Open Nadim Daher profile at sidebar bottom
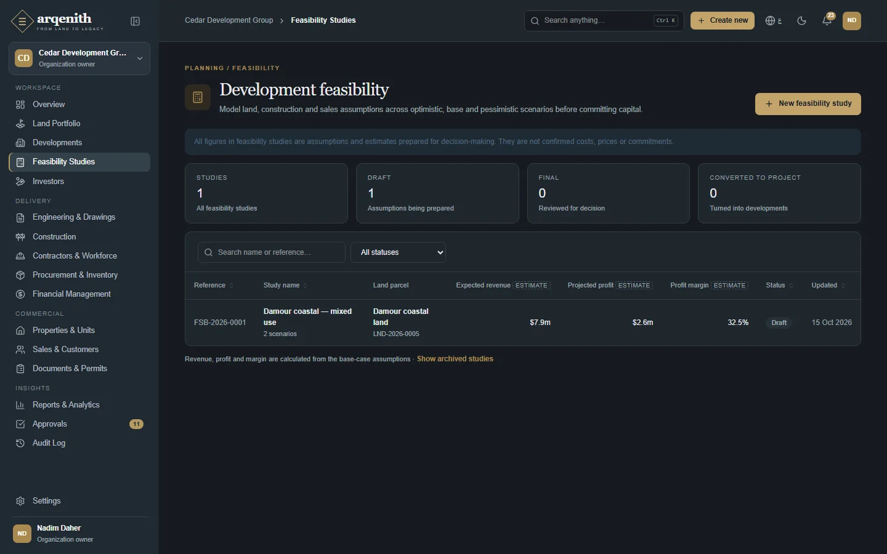 click(79, 534)
